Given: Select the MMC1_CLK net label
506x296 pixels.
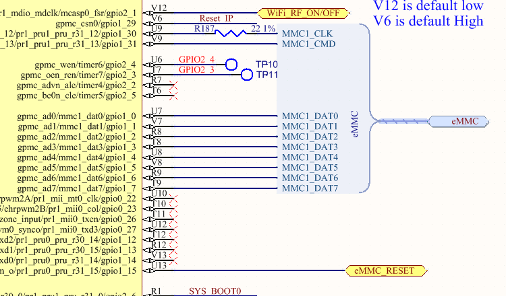Looking at the screenshot, I should coord(307,34).
